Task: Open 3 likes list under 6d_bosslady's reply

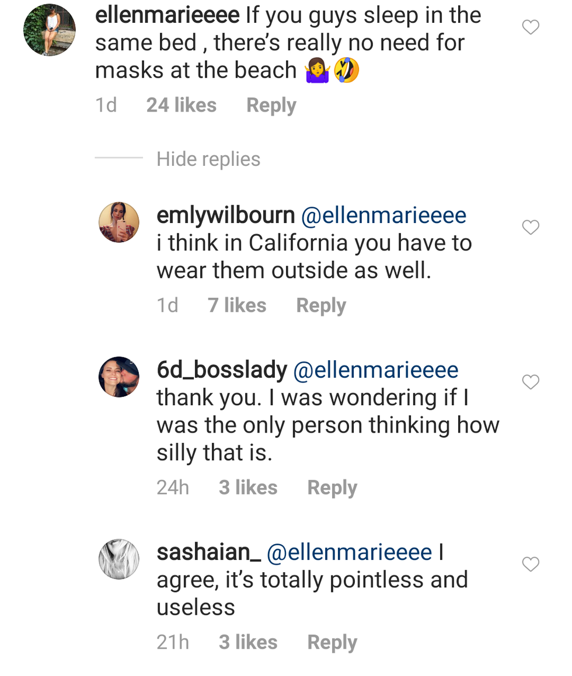Action: tap(248, 487)
